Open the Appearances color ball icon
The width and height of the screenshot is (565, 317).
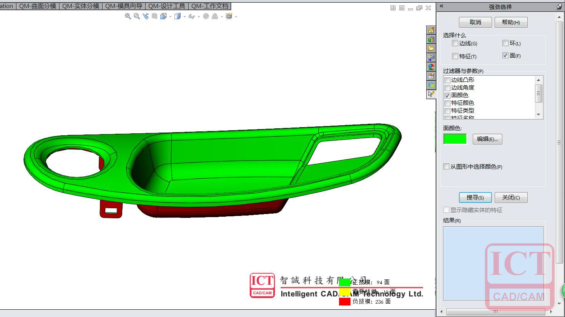click(431, 67)
